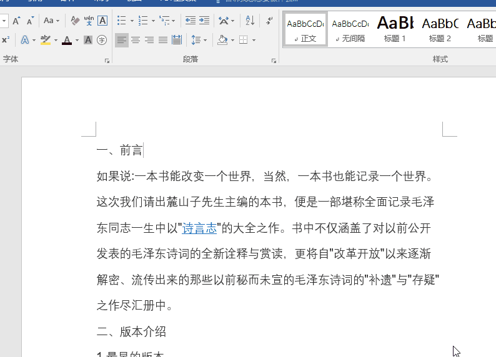Select the 无间隔 style thumbnail
496x357 pixels.
point(350,29)
